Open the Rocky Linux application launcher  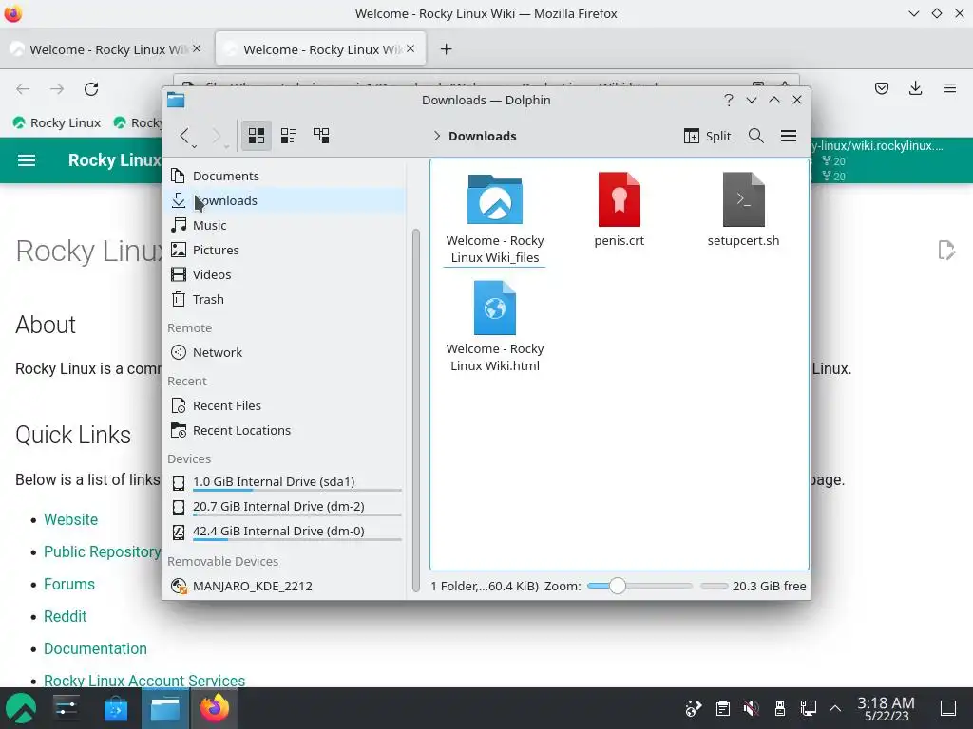pyautogui.click(x=22, y=708)
